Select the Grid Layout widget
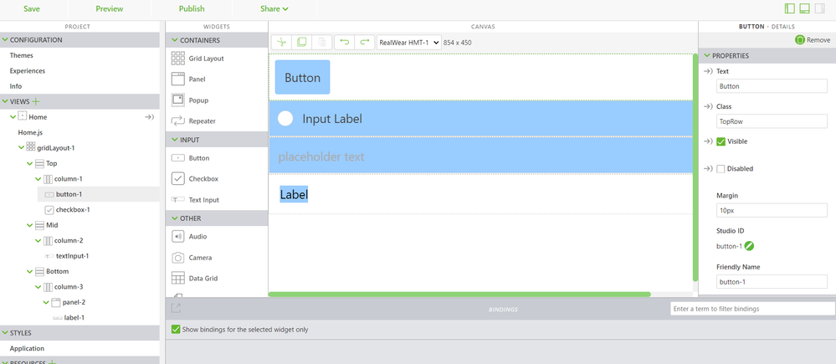Image resolution: width=836 pixels, height=364 pixels. pyautogui.click(x=197, y=59)
